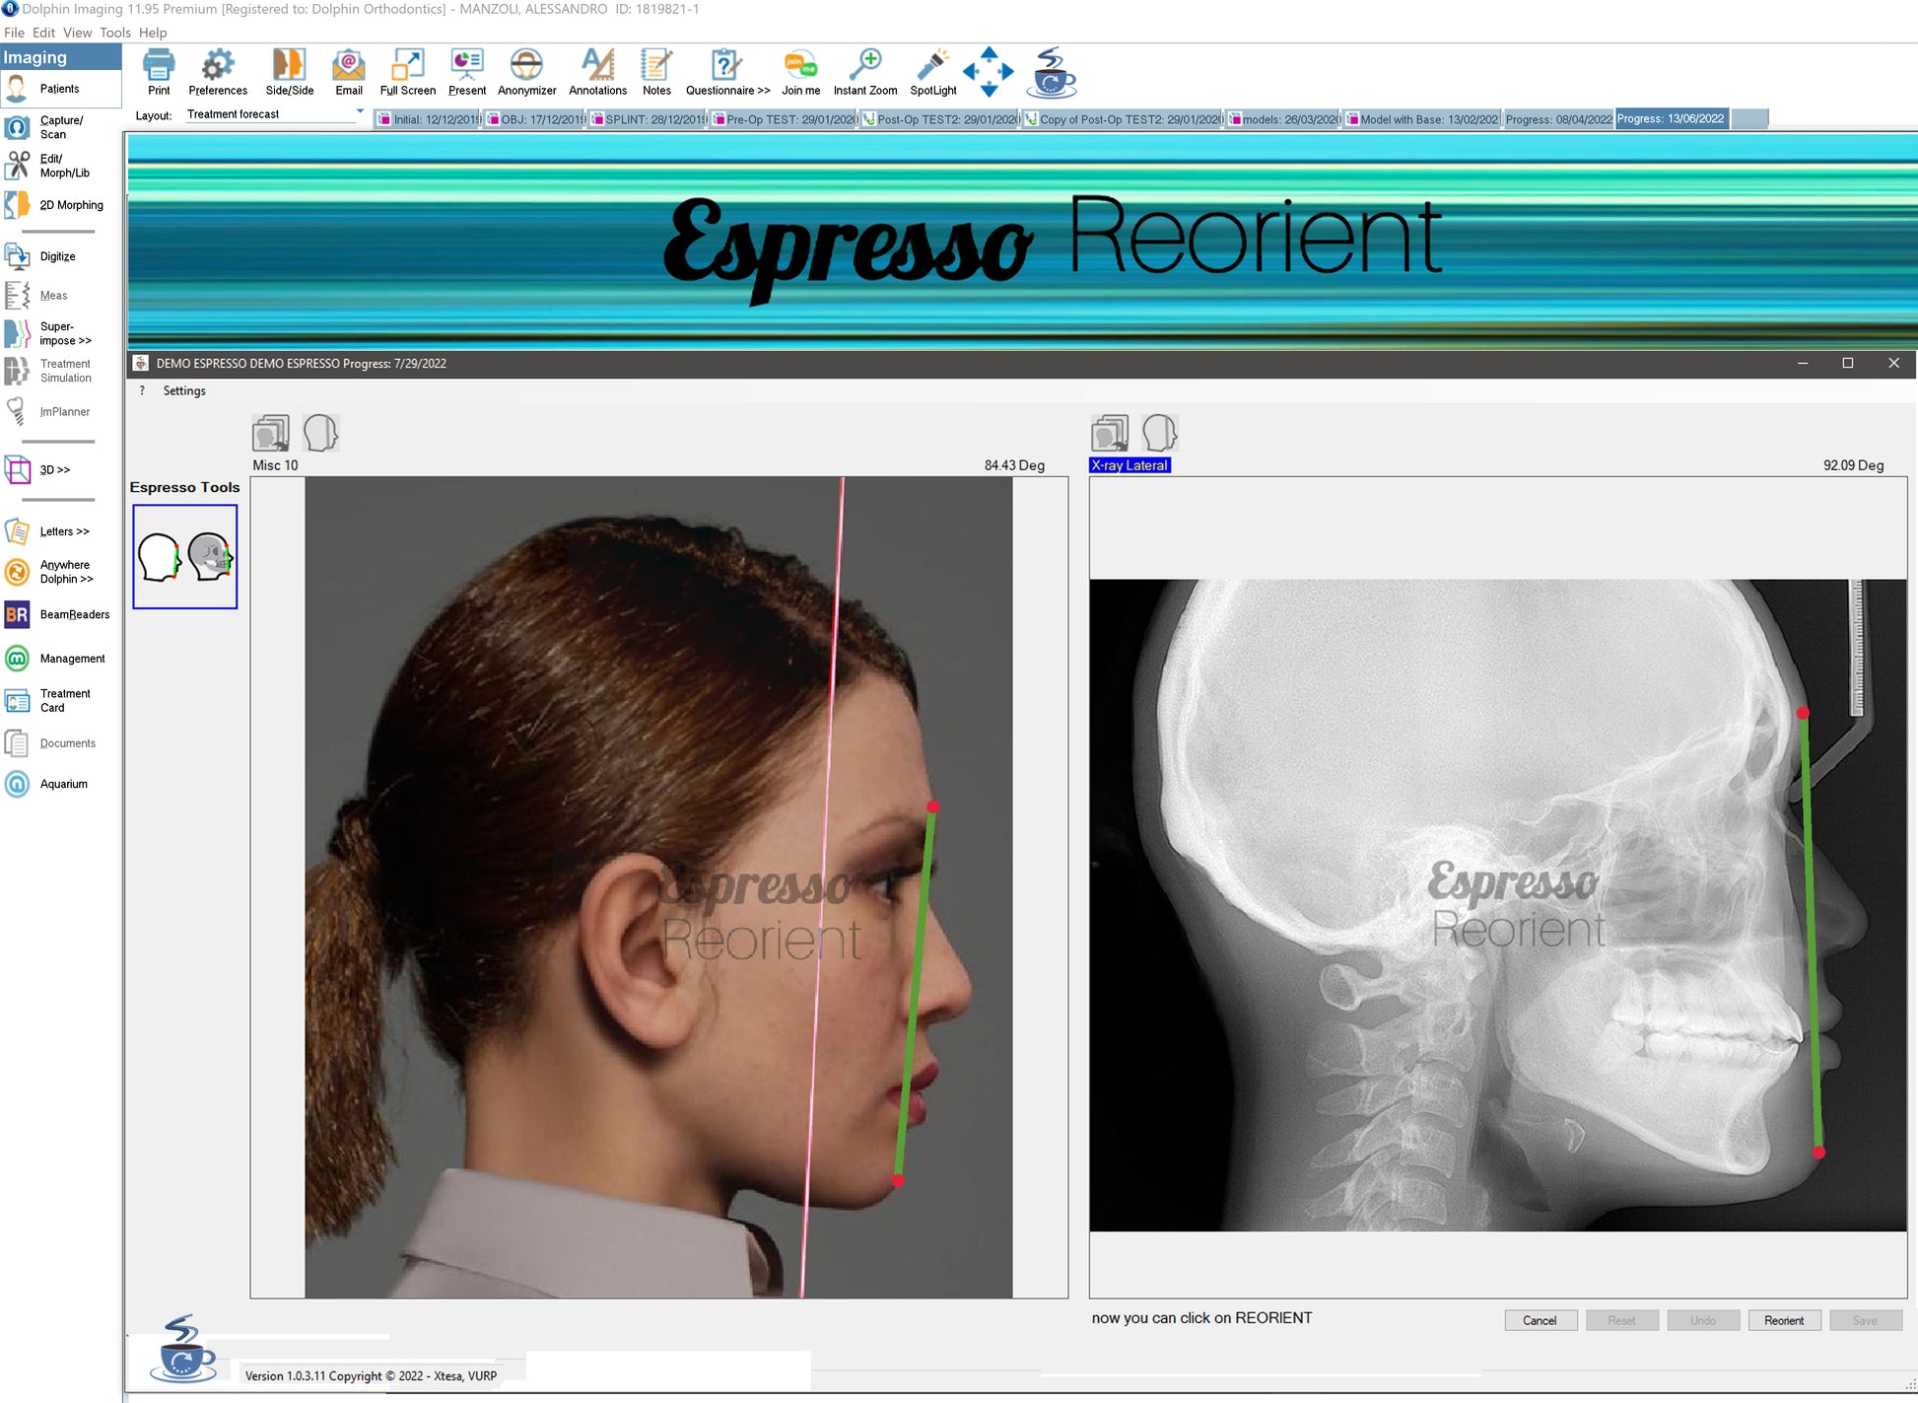Image resolution: width=1918 pixels, height=1403 pixels.
Task: Open the Layout dropdown (Treatment forecast)
Action: (274, 114)
